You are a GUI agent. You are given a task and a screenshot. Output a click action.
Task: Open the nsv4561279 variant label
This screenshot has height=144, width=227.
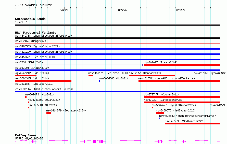[218, 105]
